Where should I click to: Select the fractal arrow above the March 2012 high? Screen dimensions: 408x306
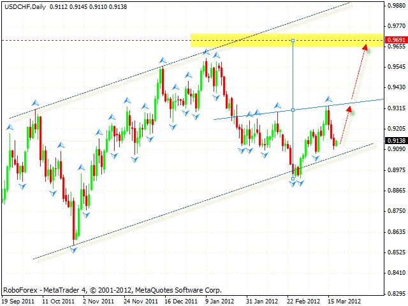(x=328, y=99)
